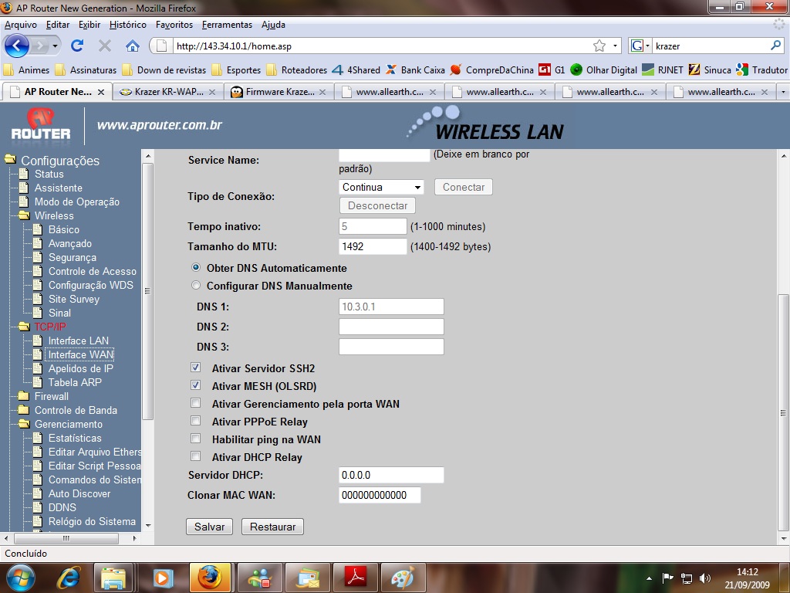Screen dimensions: 790x593
Task: Click the sidebar vertical scrollbar thumb
Action: (x=147, y=291)
